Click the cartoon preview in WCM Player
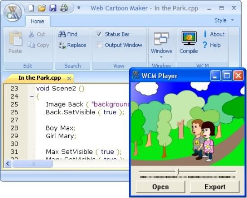The height and width of the screenshot is (198, 247). pyautogui.click(x=188, y=124)
